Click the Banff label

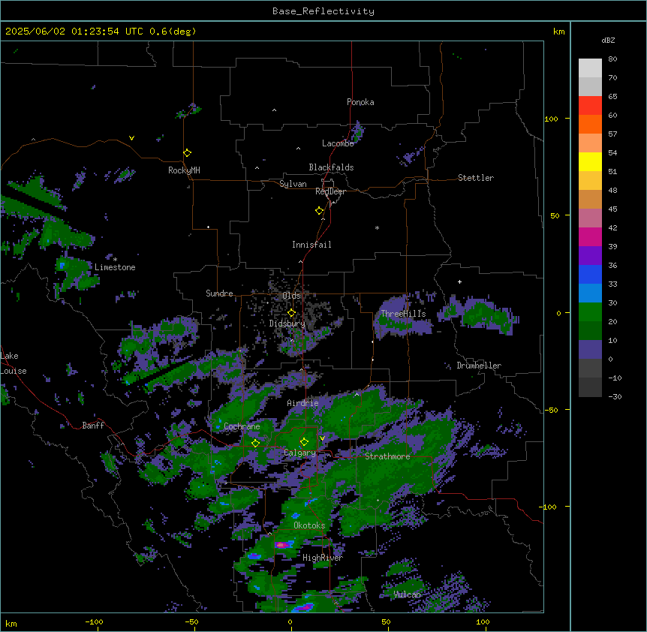[93, 426]
